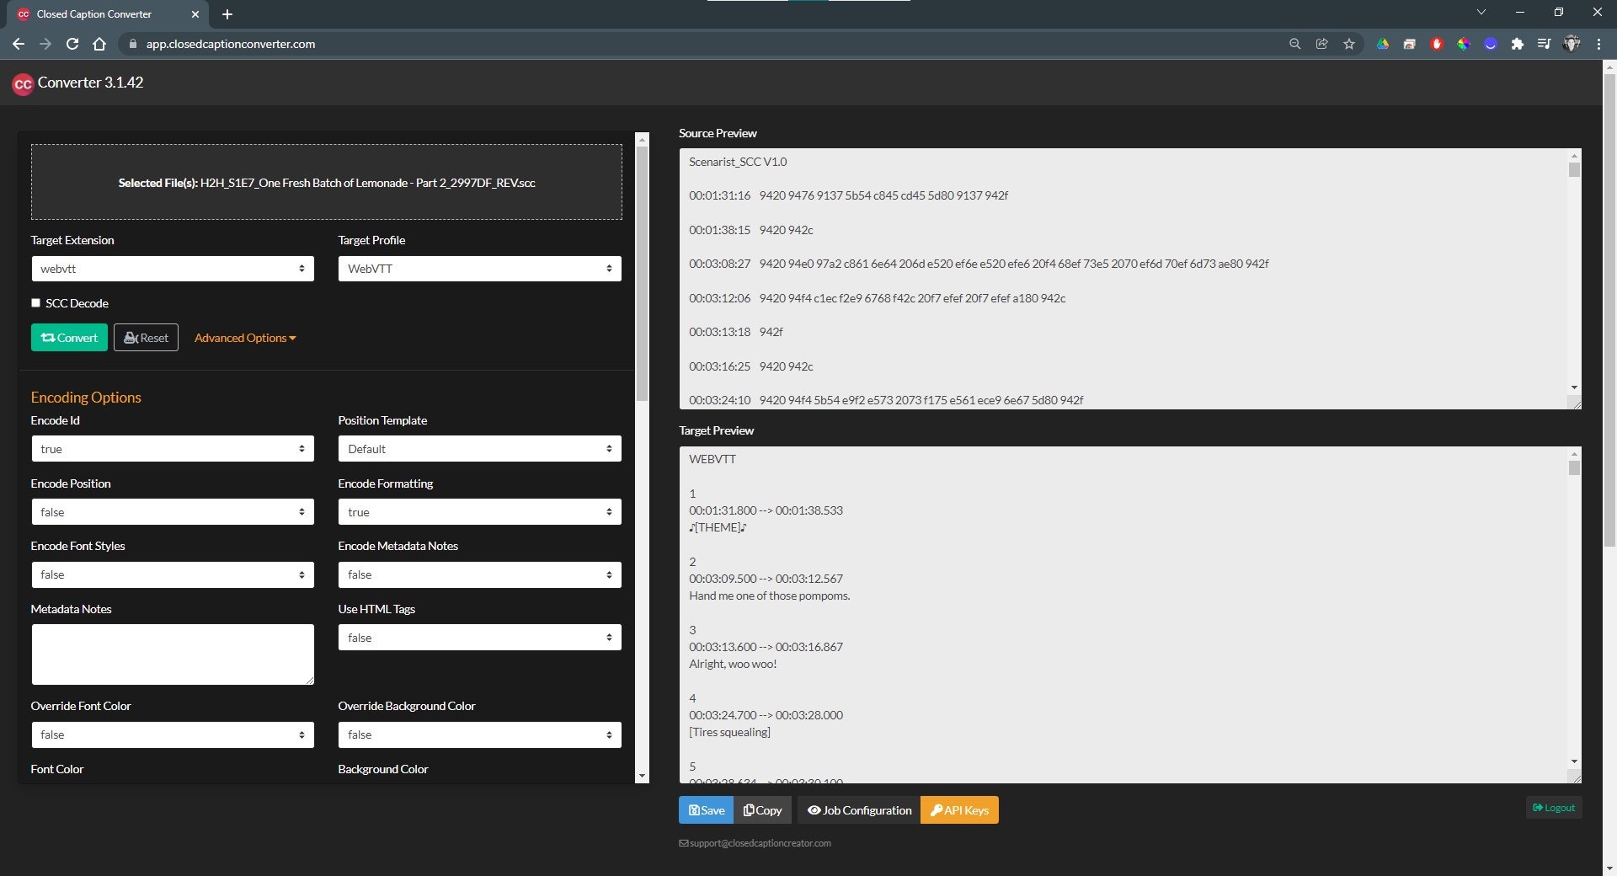Open the Override Background Color dropdown
Image resolution: width=1617 pixels, height=876 pixels.
click(480, 734)
